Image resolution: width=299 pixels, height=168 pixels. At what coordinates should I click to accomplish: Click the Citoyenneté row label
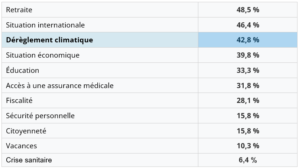coord(26,131)
